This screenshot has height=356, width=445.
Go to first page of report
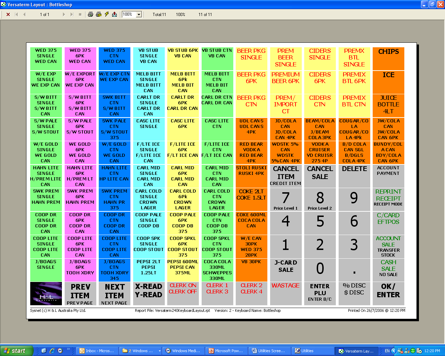click(x=16, y=14)
